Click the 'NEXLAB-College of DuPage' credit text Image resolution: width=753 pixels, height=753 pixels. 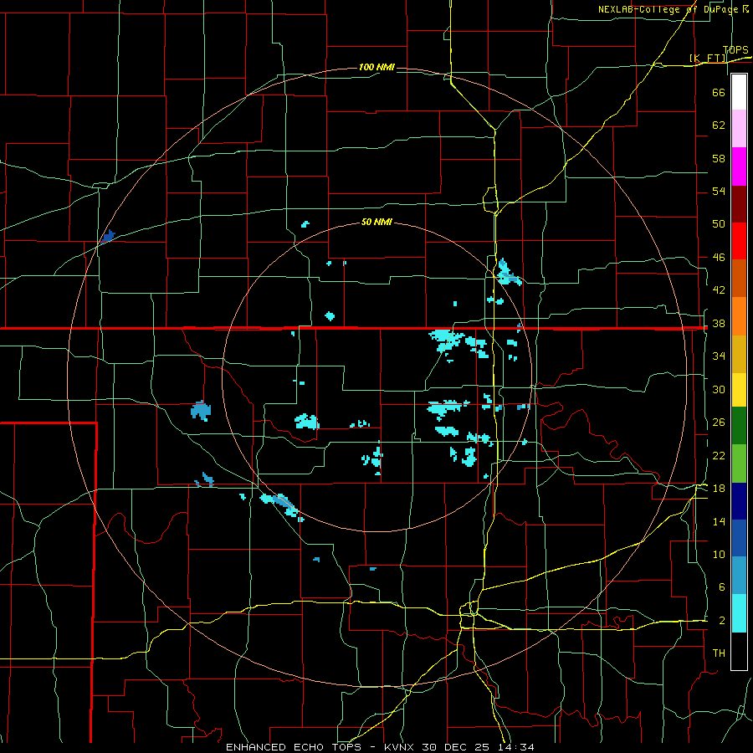(668, 9)
